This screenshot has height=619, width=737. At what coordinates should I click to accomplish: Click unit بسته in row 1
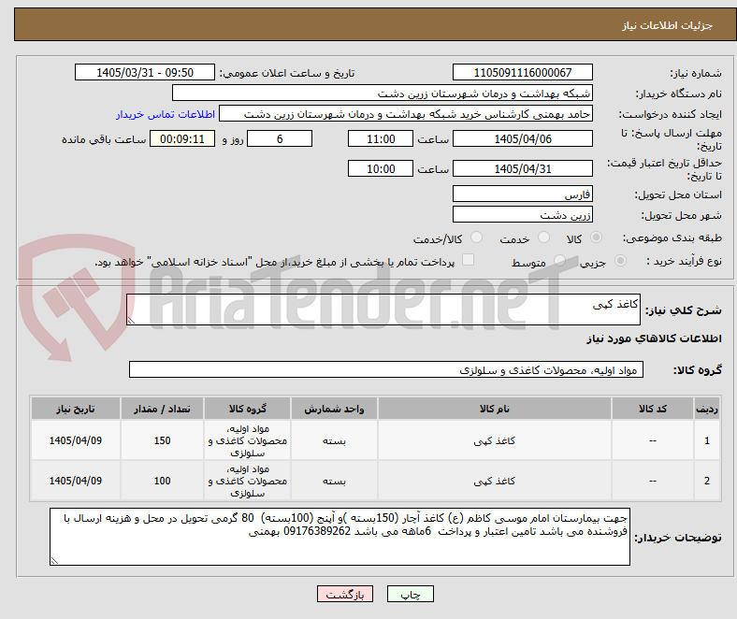[x=334, y=440]
